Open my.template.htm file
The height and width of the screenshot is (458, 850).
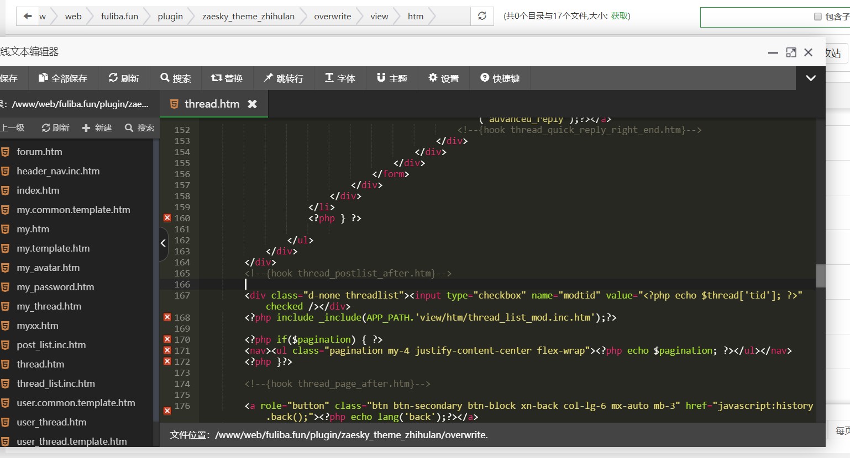(x=53, y=248)
